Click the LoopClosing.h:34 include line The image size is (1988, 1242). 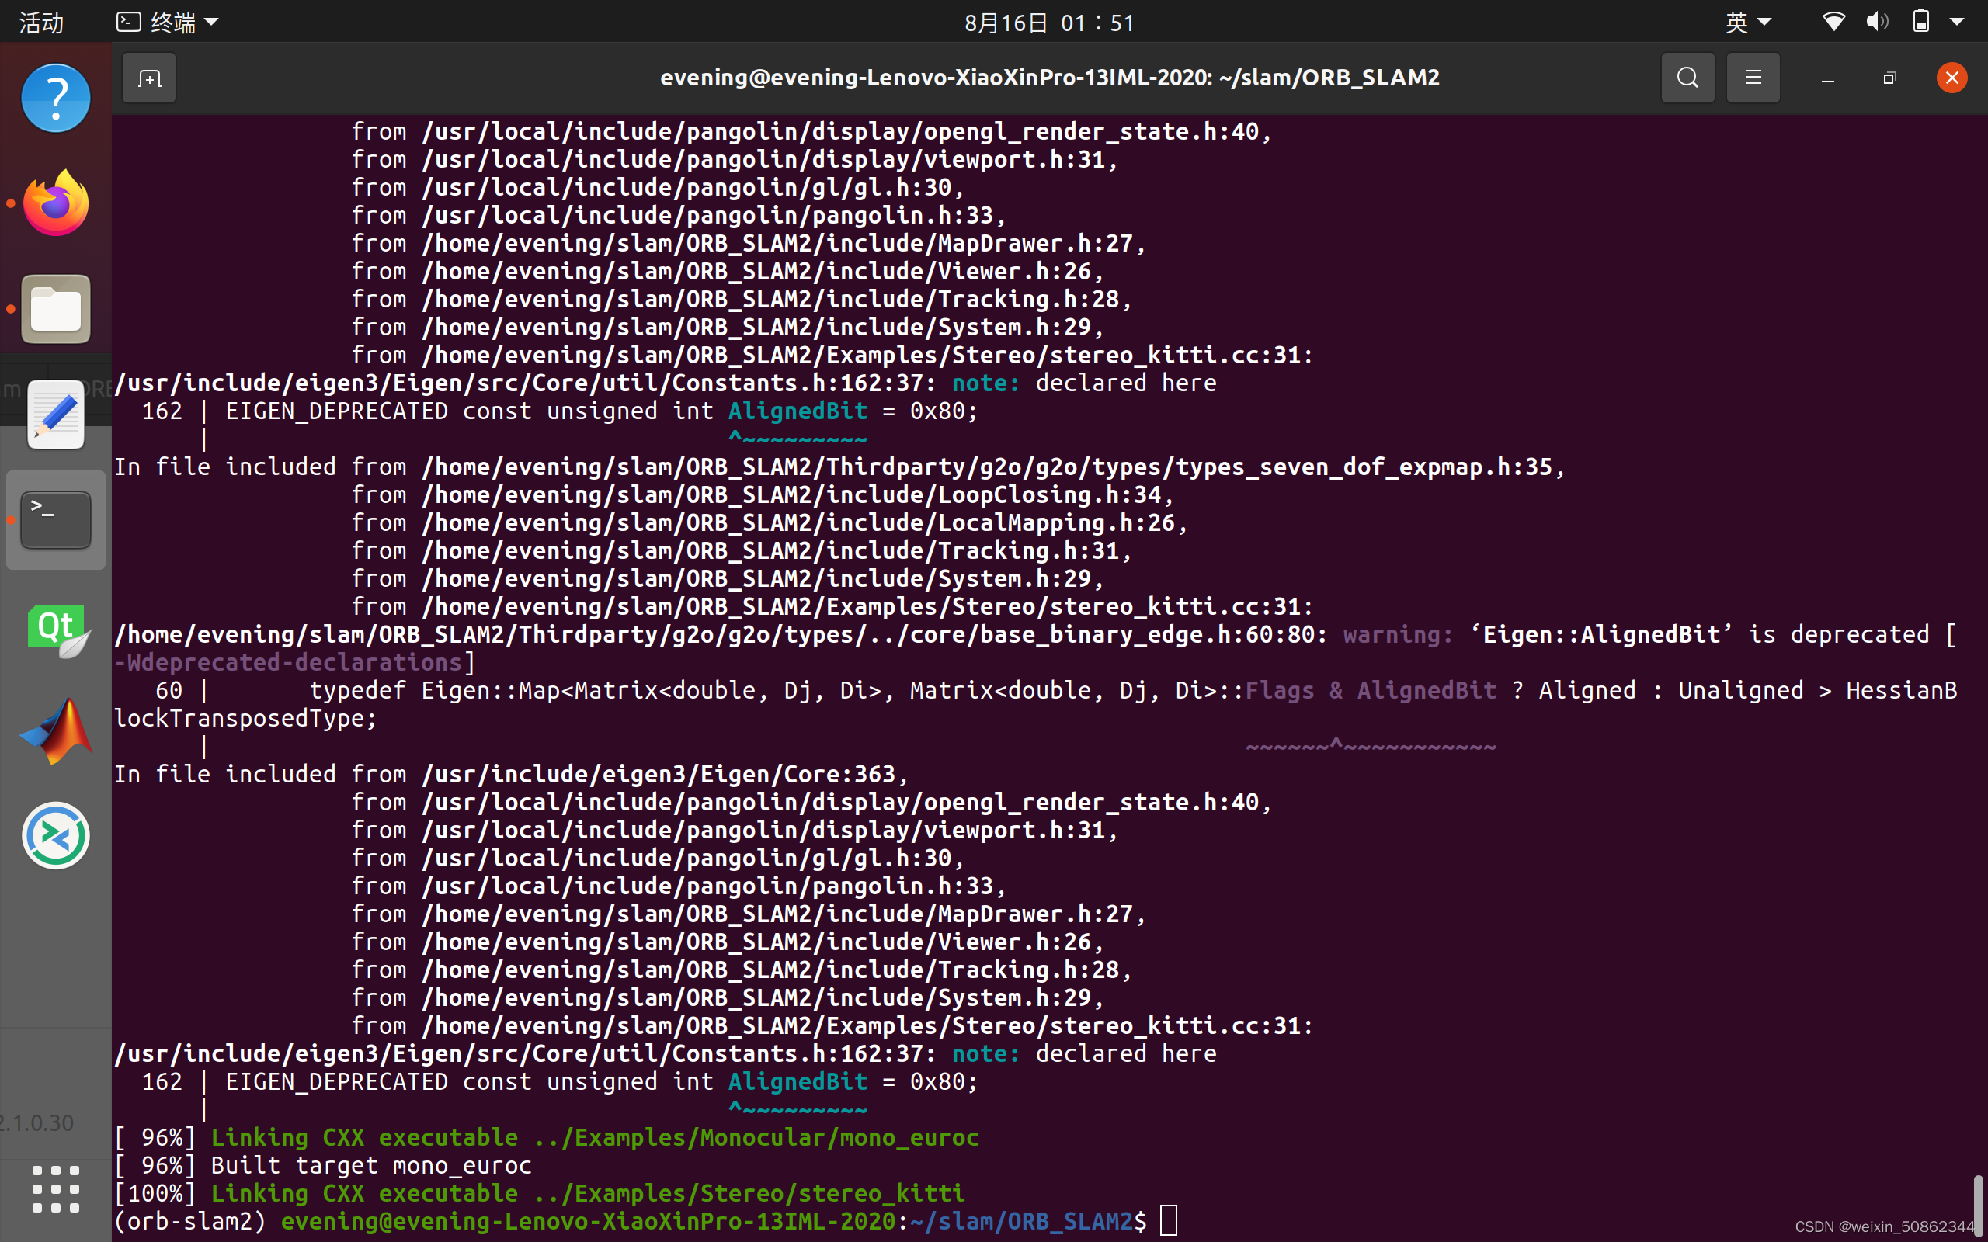(763, 494)
